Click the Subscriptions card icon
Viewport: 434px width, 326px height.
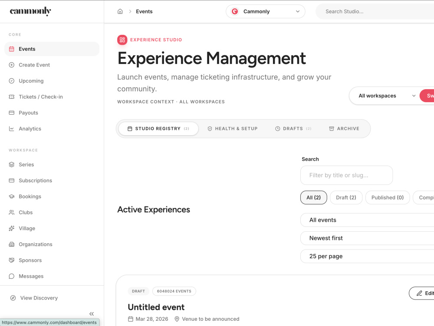coord(12,180)
